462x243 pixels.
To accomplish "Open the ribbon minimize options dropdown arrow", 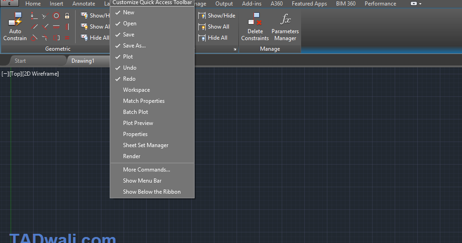I will [420, 4].
